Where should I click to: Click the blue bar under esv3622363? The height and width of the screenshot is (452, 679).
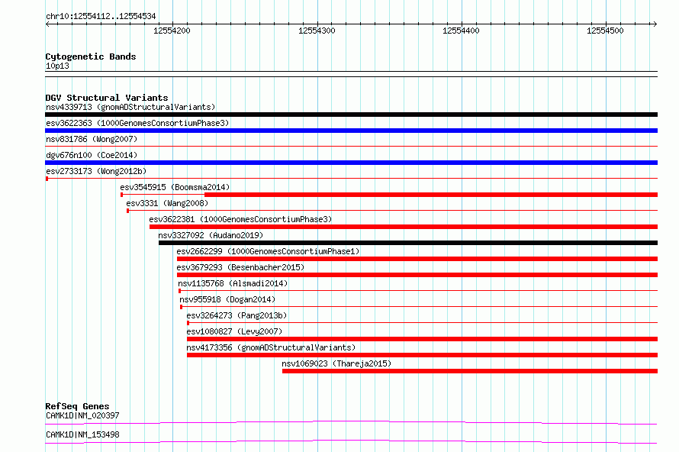click(x=351, y=131)
